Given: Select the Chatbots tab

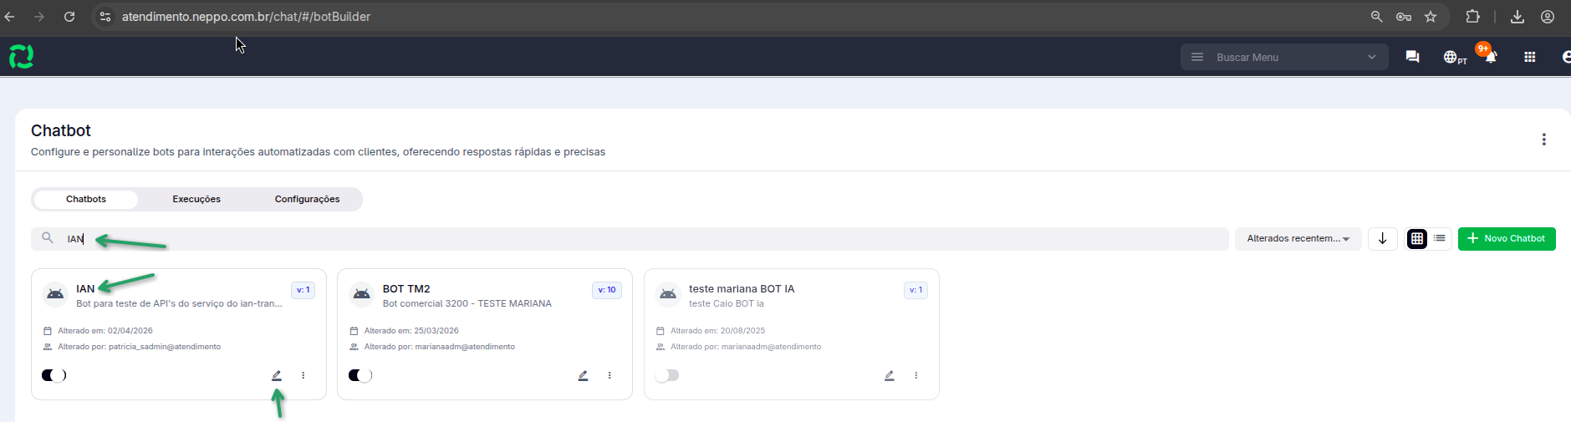Looking at the screenshot, I should click(86, 199).
